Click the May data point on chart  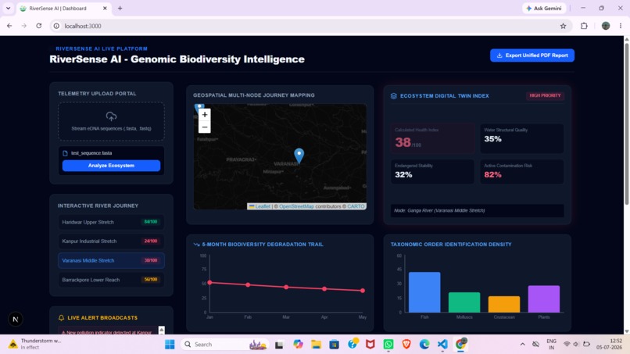pos(363,291)
